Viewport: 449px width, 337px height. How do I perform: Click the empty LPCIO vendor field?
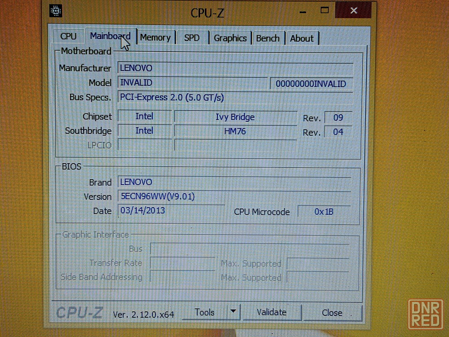[145, 145]
